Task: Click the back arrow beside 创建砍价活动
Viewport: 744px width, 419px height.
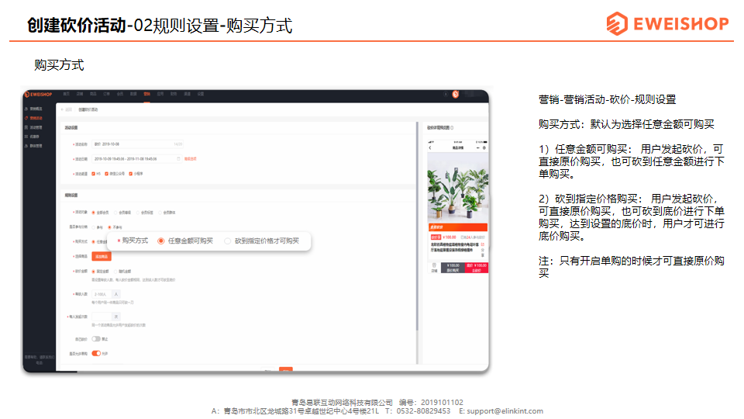Action: (62, 109)
